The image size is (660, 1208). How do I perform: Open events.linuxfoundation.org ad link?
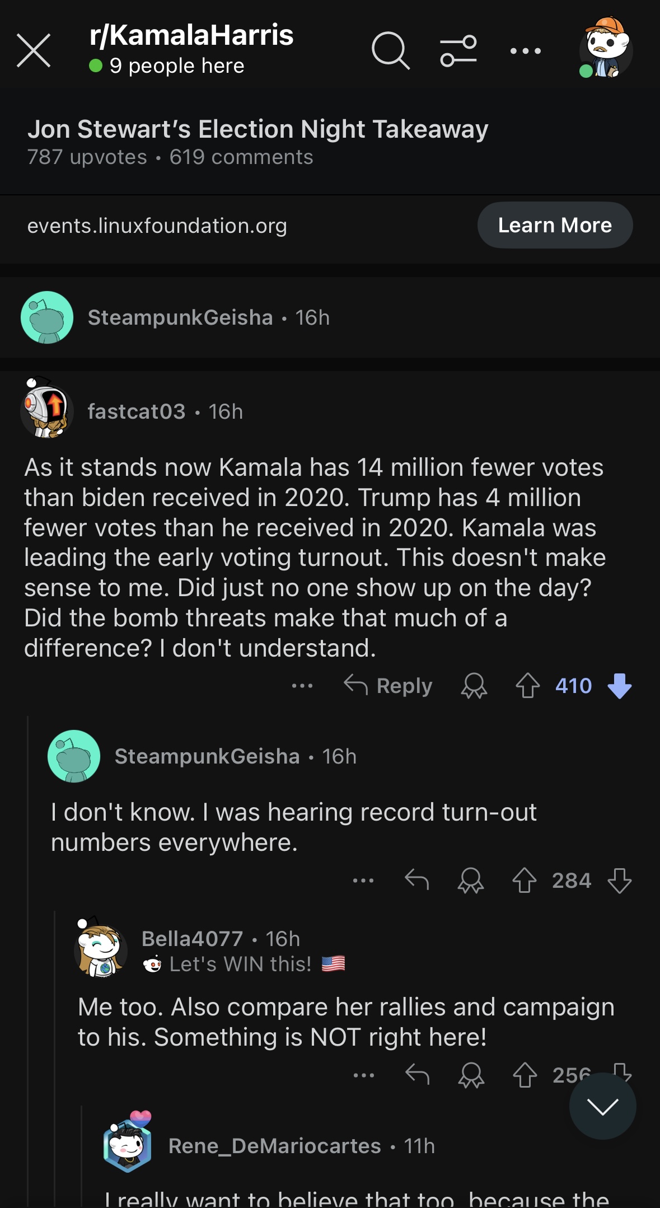click(157, 226)
